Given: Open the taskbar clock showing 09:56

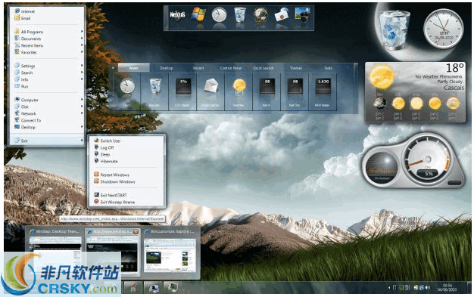Looking at the screenshot, I should (447, 287).
